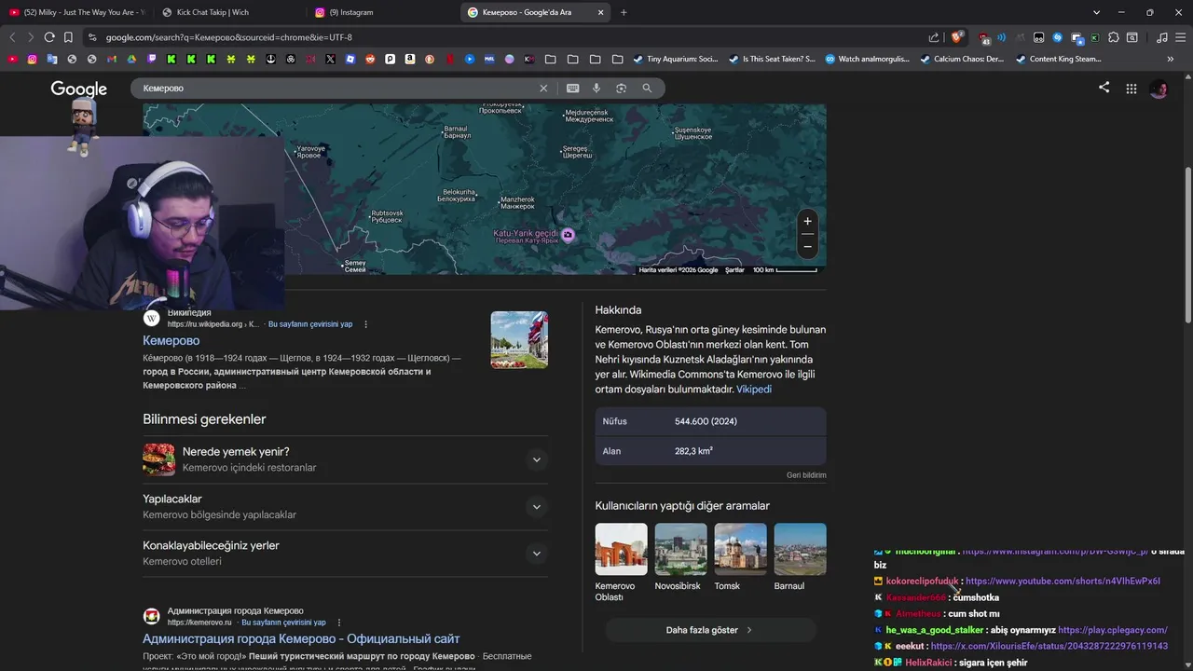Open the 'Is This Seat Taken?' bookmark
The image size is (1193, 671).
pyautogui.click(x=772, y=59)
